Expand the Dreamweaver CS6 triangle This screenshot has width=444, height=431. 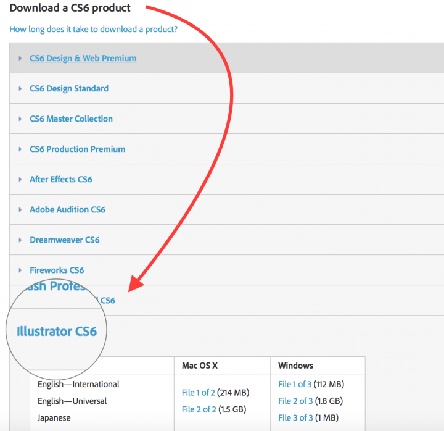click(x=20, y=240)
